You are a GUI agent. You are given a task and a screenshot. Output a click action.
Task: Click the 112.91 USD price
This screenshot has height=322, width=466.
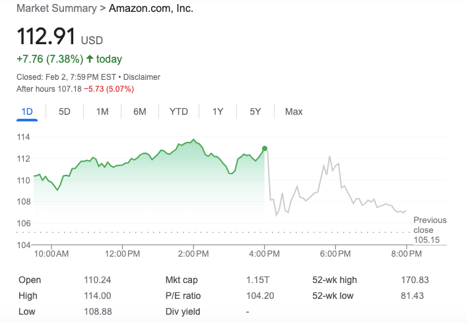(x=60, y=36)
